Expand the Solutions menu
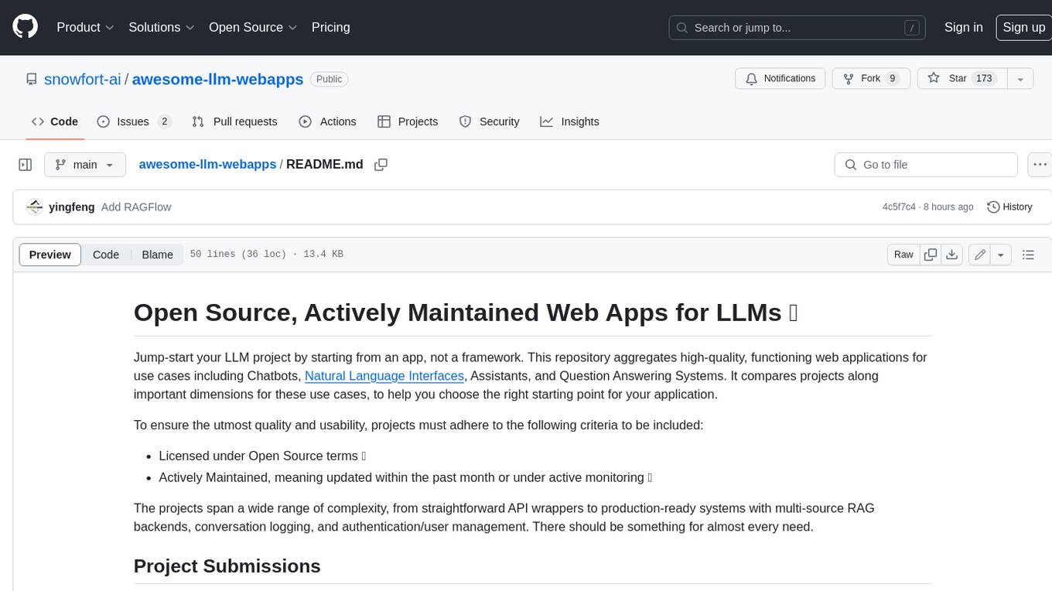1052x591 pixels. 162,27
